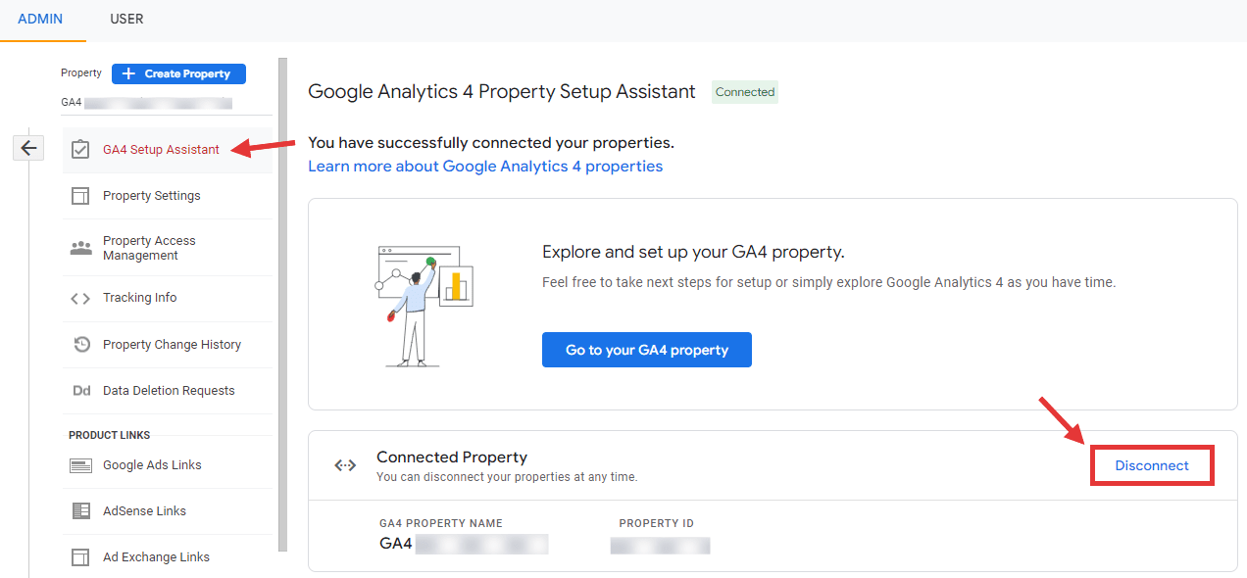Click the Dd Data Deletion icon
Screen dimensions: 1247x578
pos(81,391)
